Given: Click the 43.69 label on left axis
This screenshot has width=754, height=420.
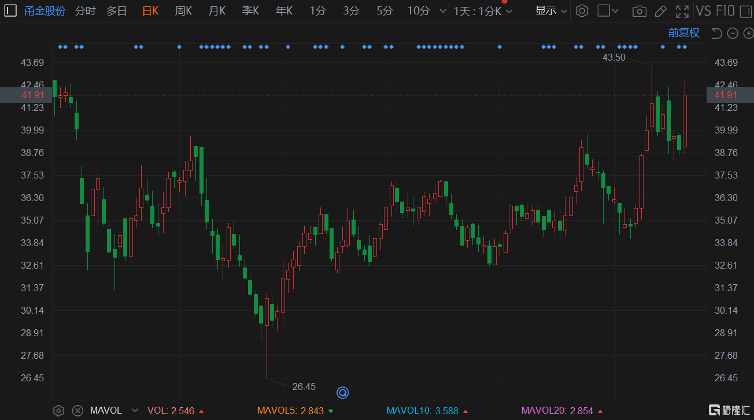Looking at the screenshot, I should pos(33,62).
